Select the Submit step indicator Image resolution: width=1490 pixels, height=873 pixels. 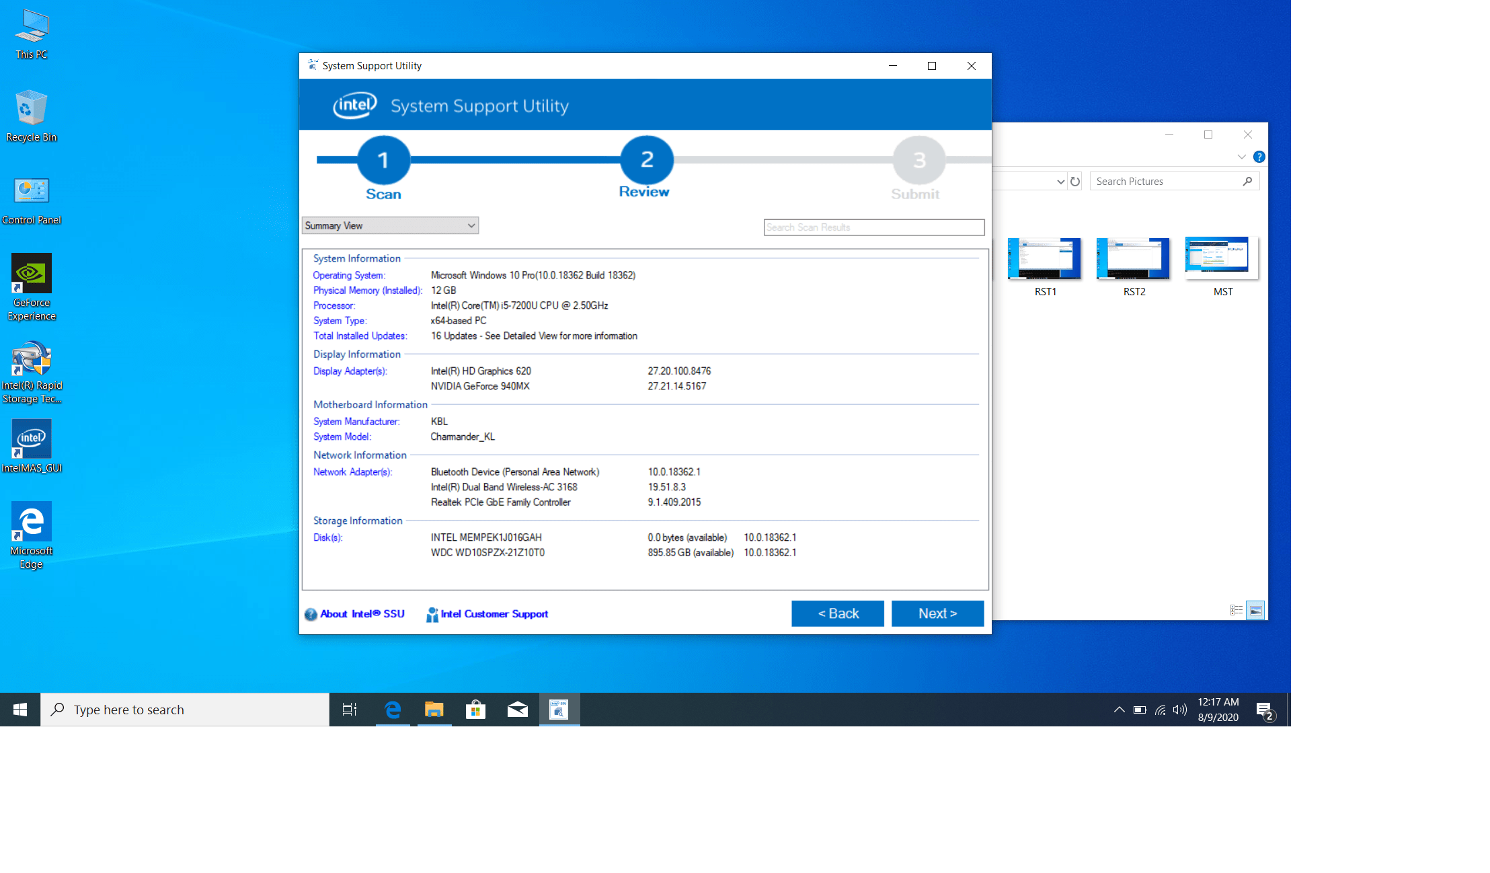point(918,161)
